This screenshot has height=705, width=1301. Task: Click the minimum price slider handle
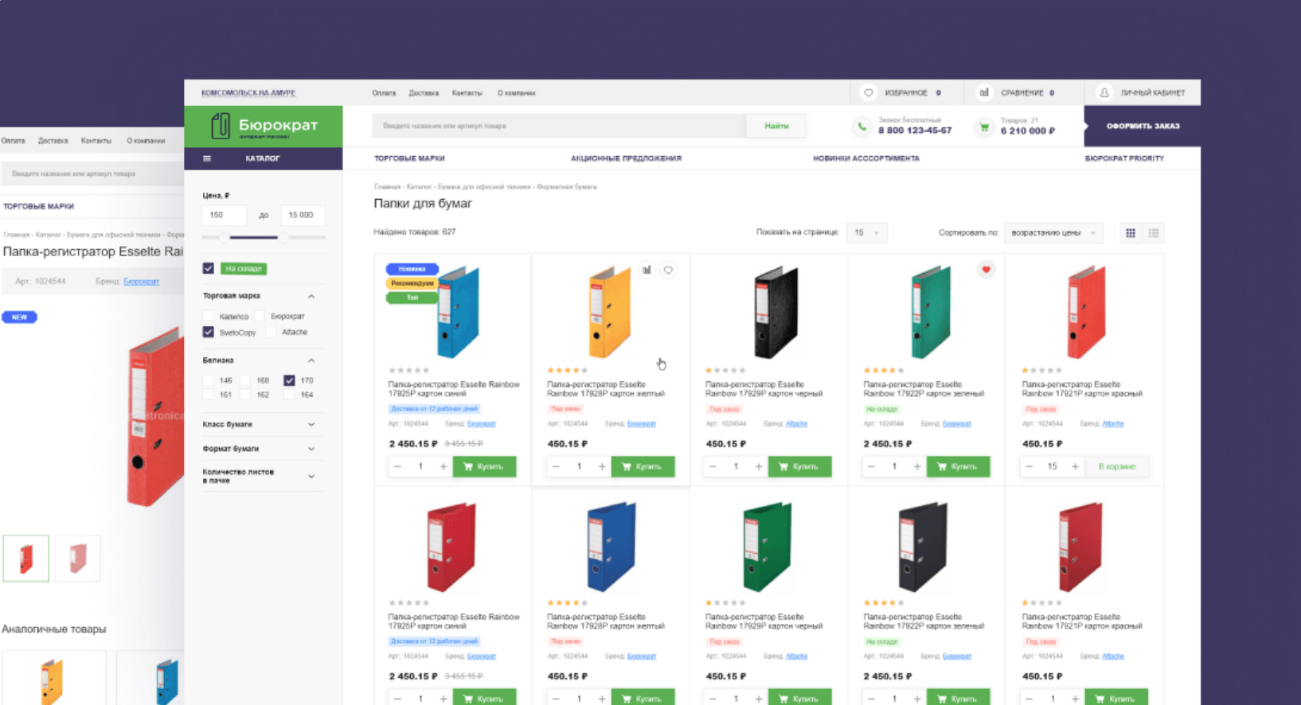click(x=225, y=237)
